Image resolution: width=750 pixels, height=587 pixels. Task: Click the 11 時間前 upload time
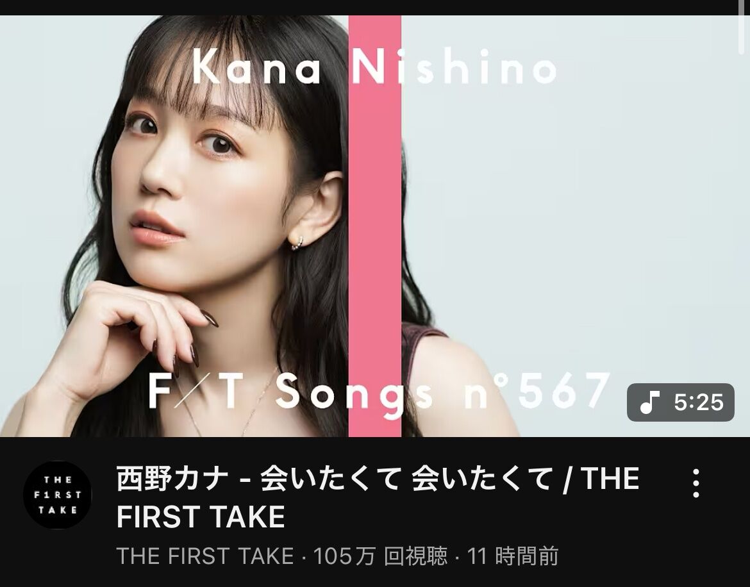point(513,556)
